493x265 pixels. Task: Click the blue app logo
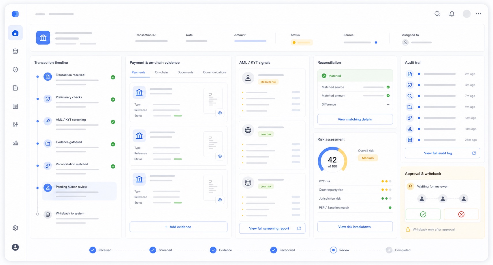[x=15, y=14]
